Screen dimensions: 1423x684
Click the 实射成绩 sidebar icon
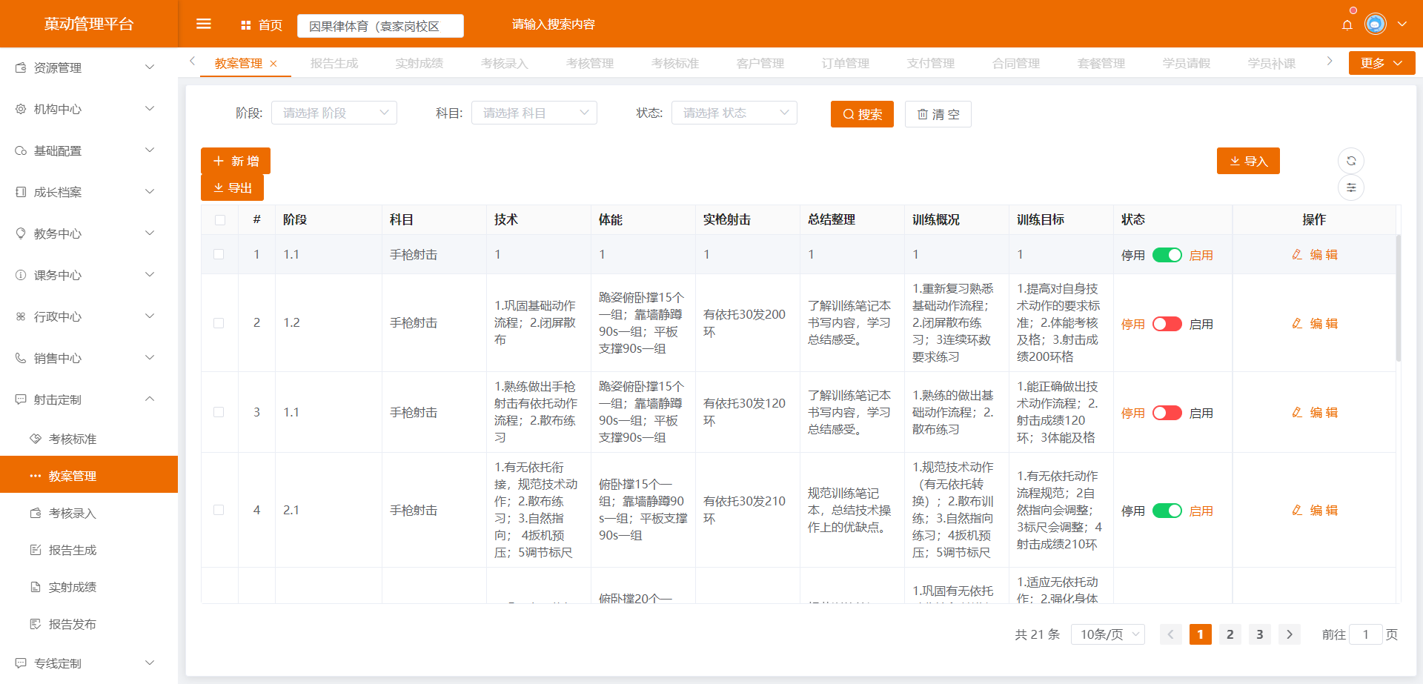(x=36, y=587)
